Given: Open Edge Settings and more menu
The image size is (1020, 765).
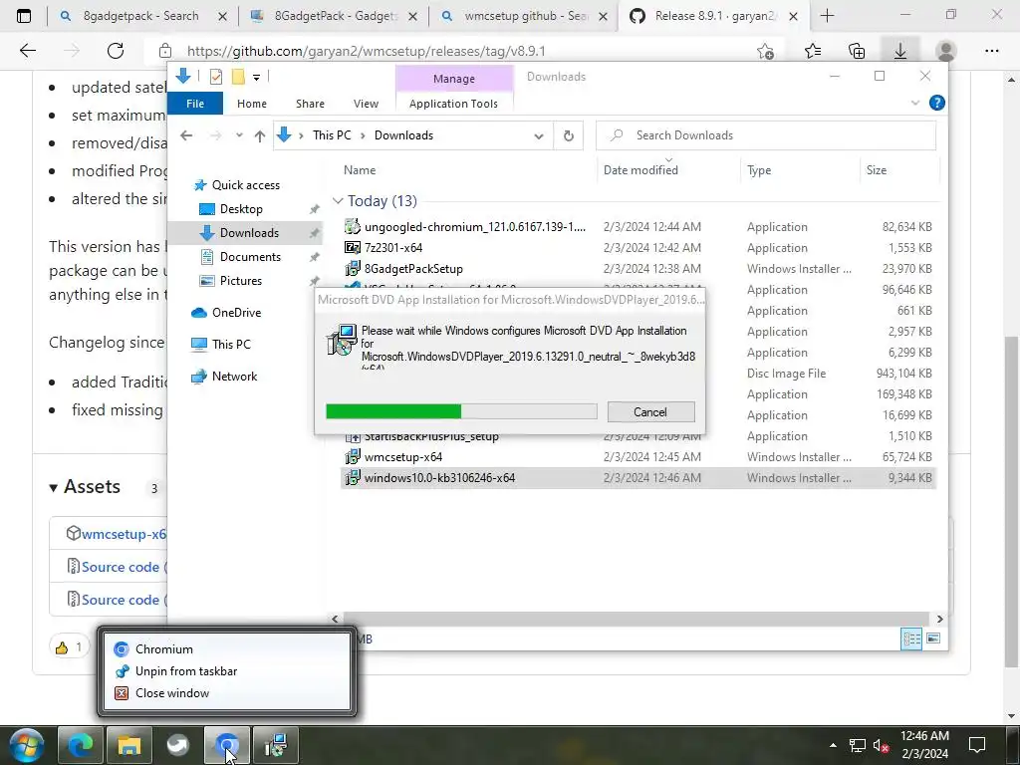Looking at the screenshot, I should (991, 51).
